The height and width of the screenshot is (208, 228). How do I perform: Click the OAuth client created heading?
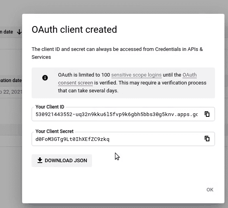(x=74, y=30)
